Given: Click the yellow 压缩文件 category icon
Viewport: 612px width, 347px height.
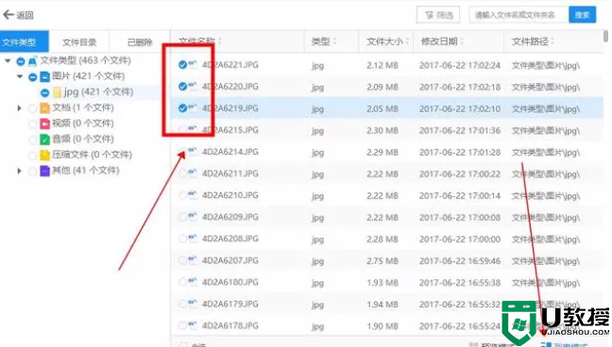Looking at the screenshot, I should coord(45,155).
